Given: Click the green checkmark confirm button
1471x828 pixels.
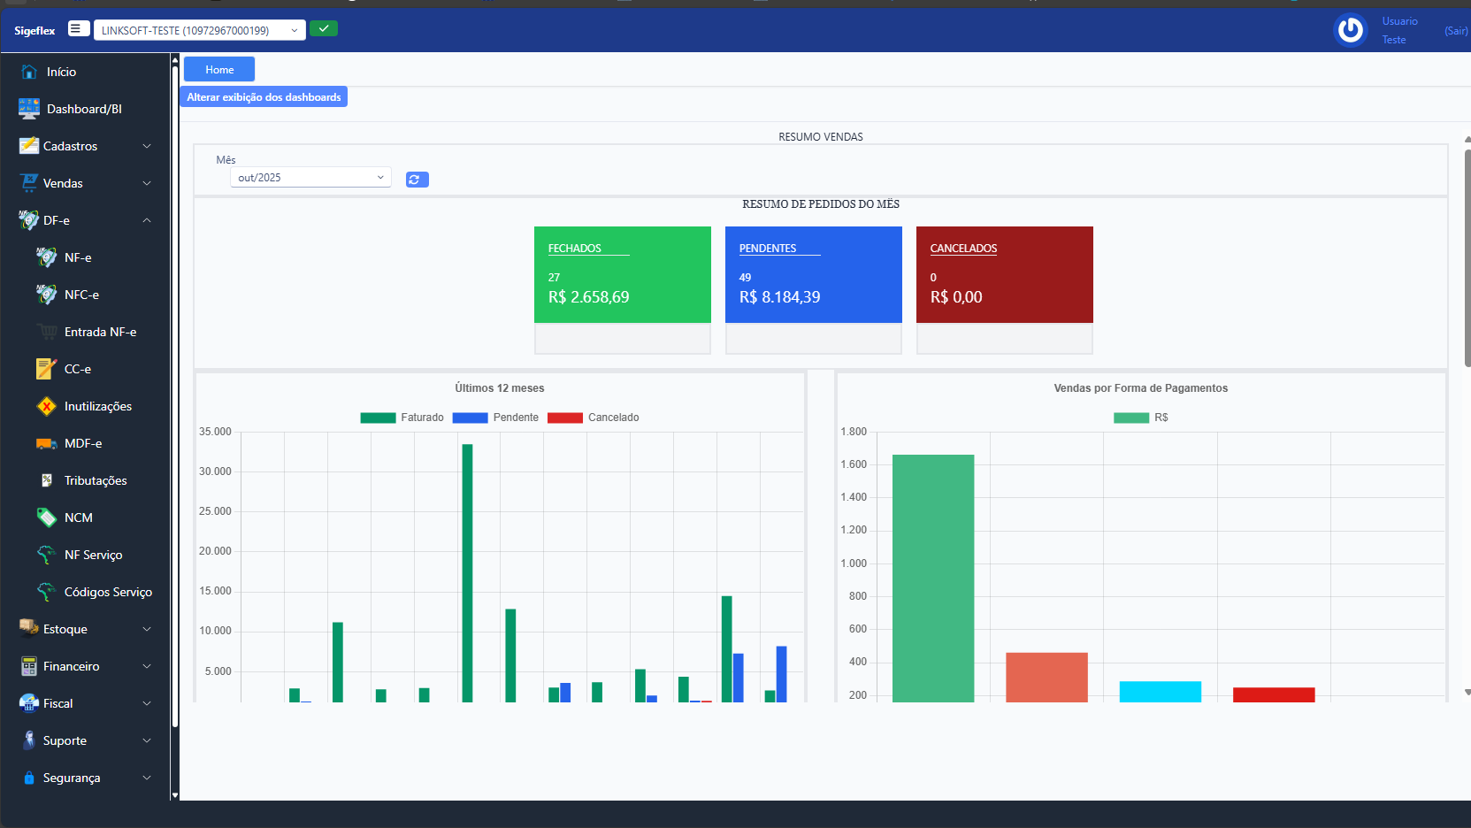Looking at the screenshot, I should 324,29.
